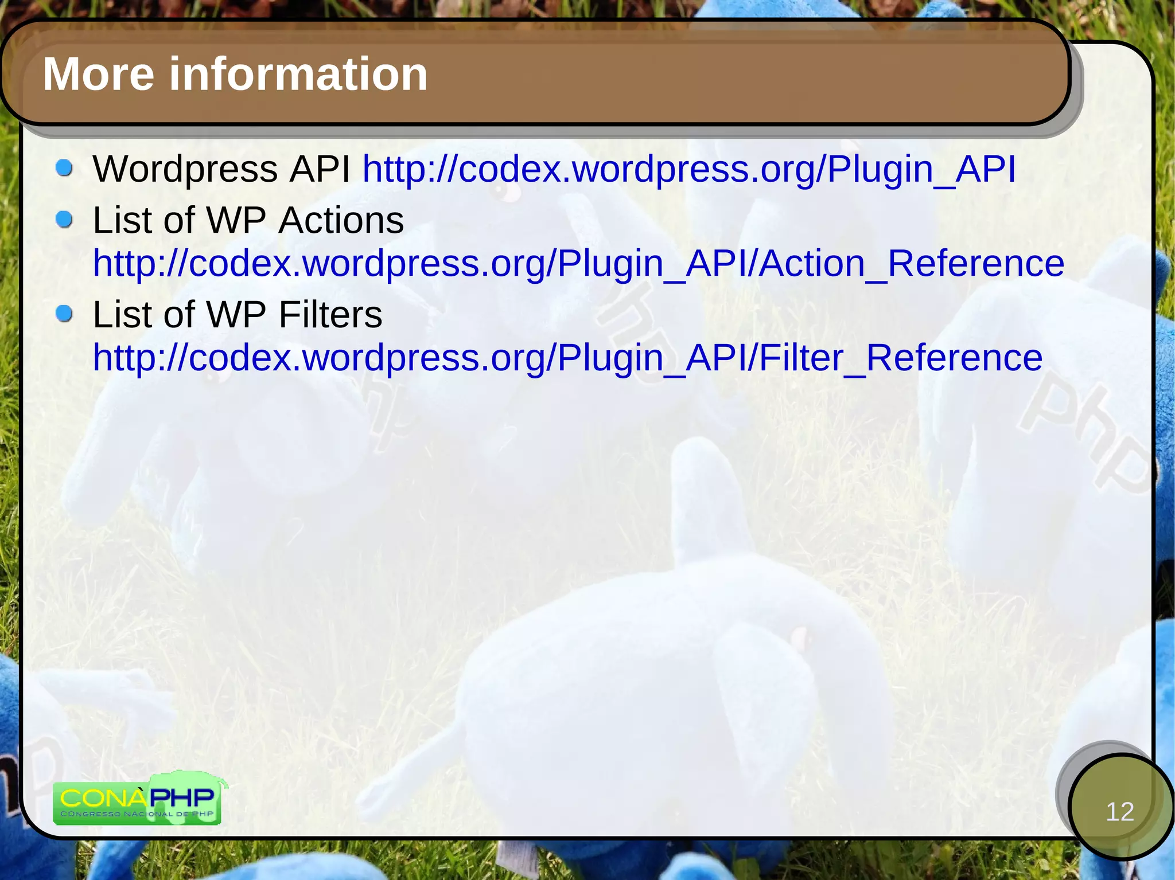Click the CONAPHP logo
Image resolution: width=1175 pixels, height=880 pixels.
[140, 799]
